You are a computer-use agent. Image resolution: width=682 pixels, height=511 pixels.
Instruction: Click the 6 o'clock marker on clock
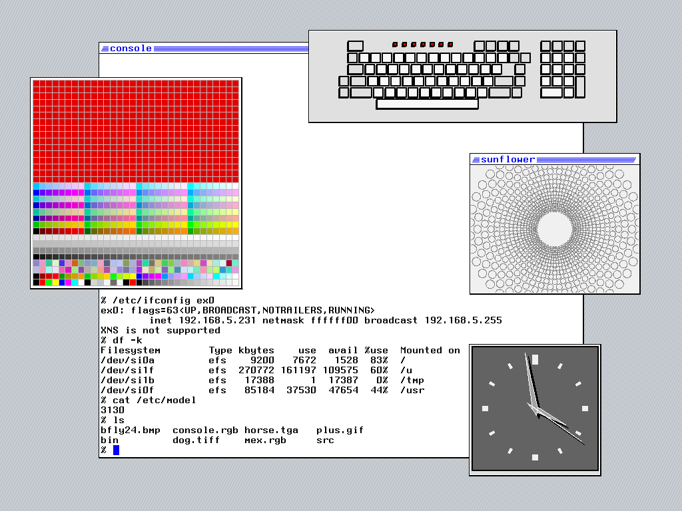tap(535, 457)
